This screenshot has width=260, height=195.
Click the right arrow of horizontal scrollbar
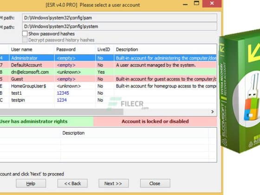212,112
